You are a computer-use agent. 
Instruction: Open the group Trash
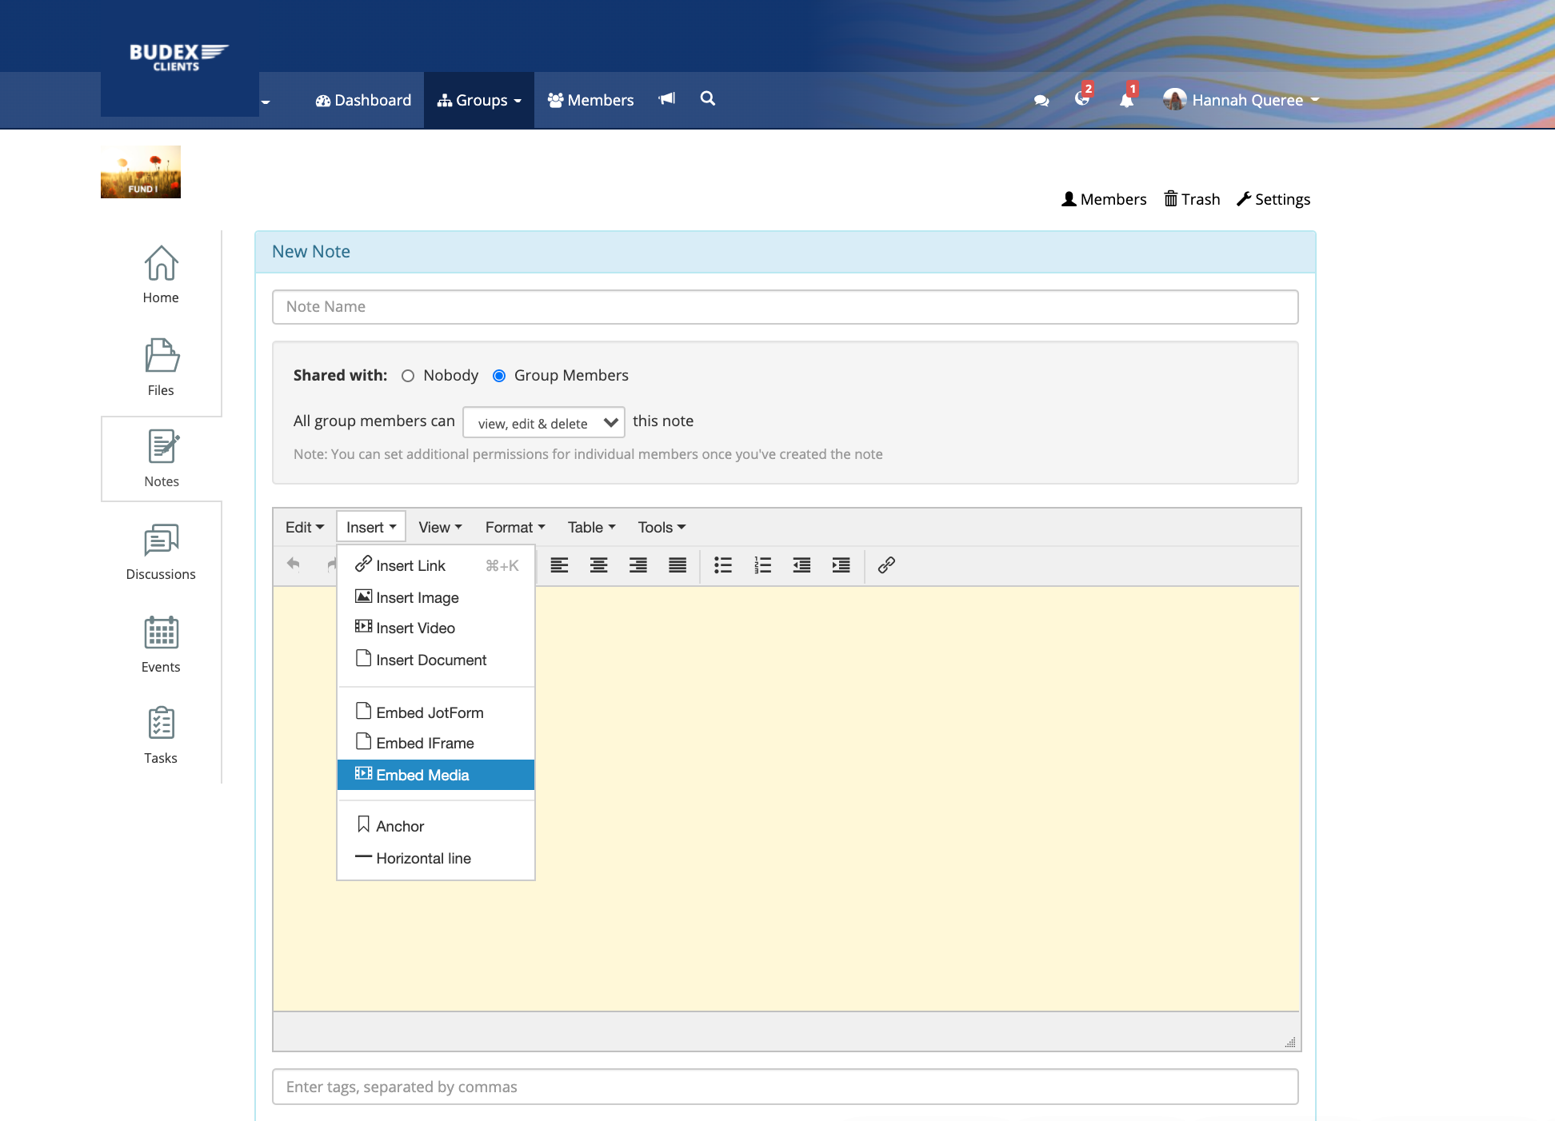click(x=1192, y=199)
